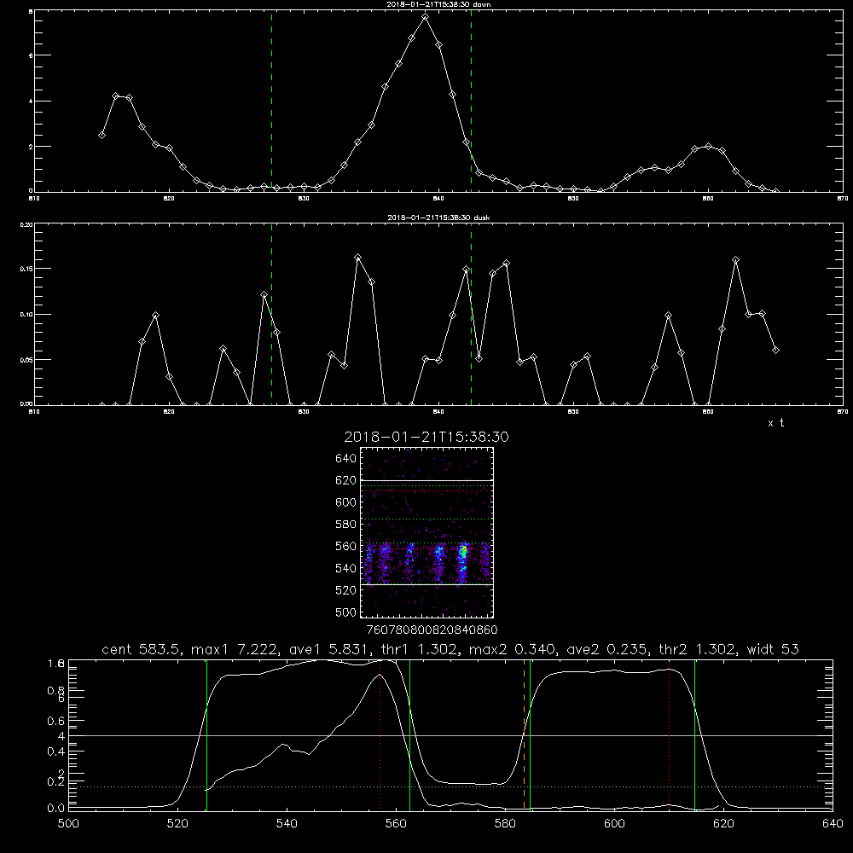Image resolution: width=853 pixels, height=853 pixels.
Task: Click the 'thr2 1.302' value
Action: pos(699,649)
